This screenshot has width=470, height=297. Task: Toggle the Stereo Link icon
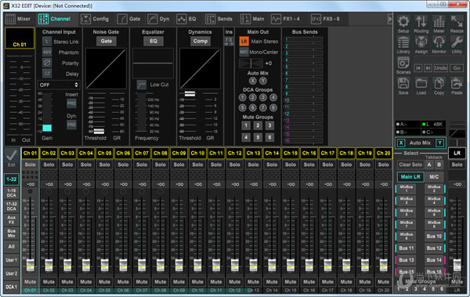click(47, 42)
